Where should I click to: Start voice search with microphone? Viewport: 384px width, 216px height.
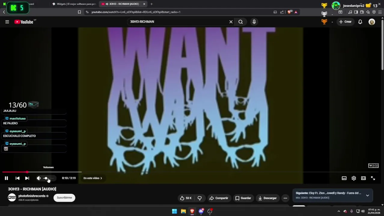(x=254, y=22)
